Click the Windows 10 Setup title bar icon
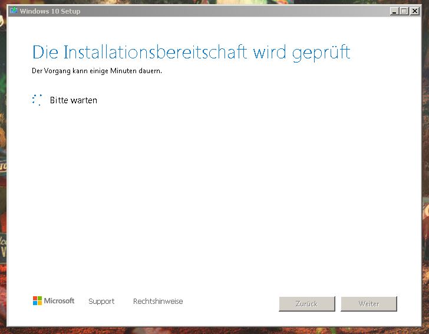Image resolution: width=429 pixels, height=334 pixels. pyautogui.click(x=14, y=11)
